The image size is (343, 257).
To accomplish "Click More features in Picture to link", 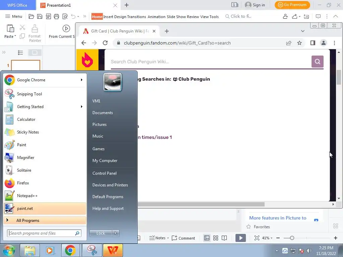I will [x=278, y=218].
